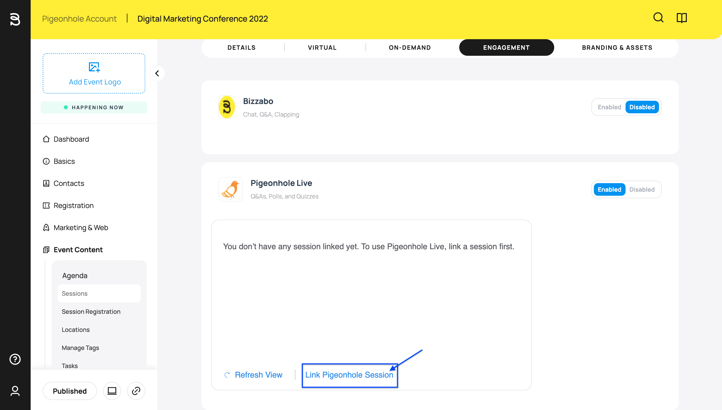Open Locations submenu item
The height and width of the screenshot is (410, 722).
coord(76,330)
